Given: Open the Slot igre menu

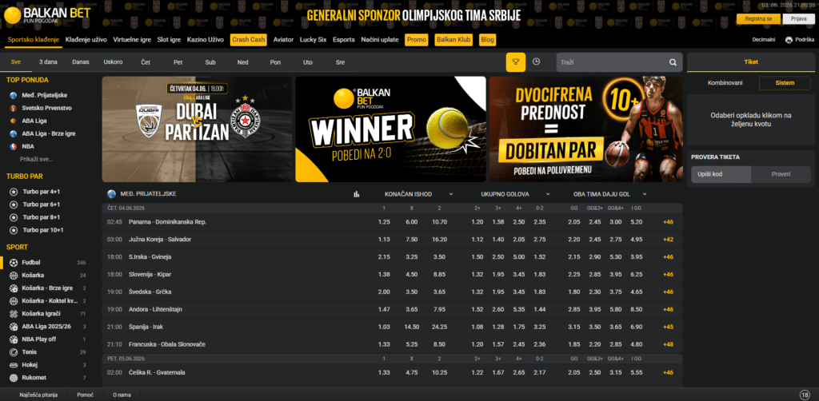Looking at the screenshot, I should 170,40.
